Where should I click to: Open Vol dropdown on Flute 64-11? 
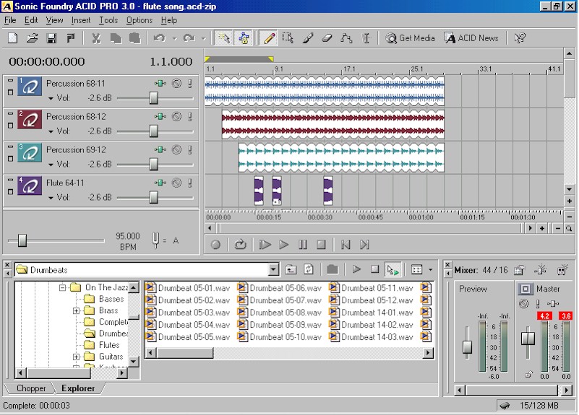click(x=51, y=198)
